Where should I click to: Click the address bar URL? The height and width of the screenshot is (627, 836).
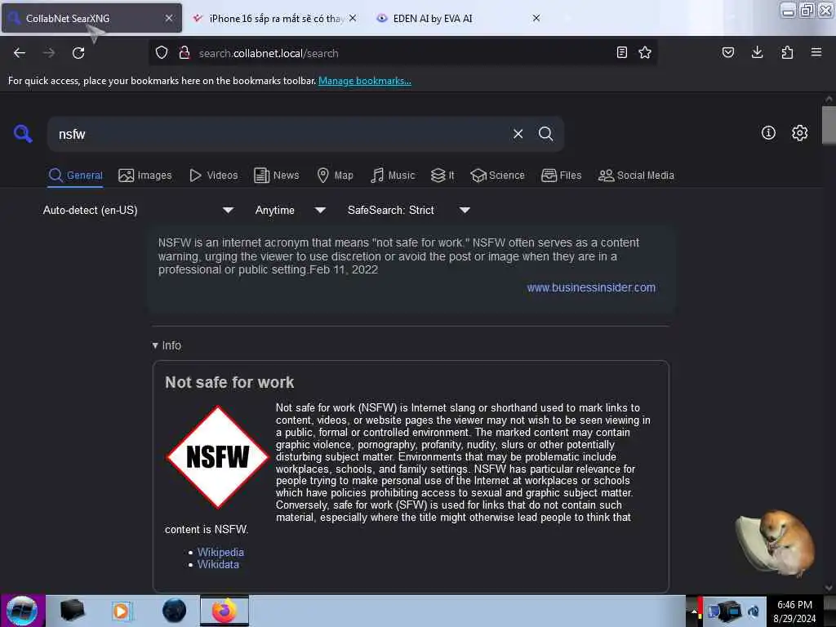click(x=269, y=53)
